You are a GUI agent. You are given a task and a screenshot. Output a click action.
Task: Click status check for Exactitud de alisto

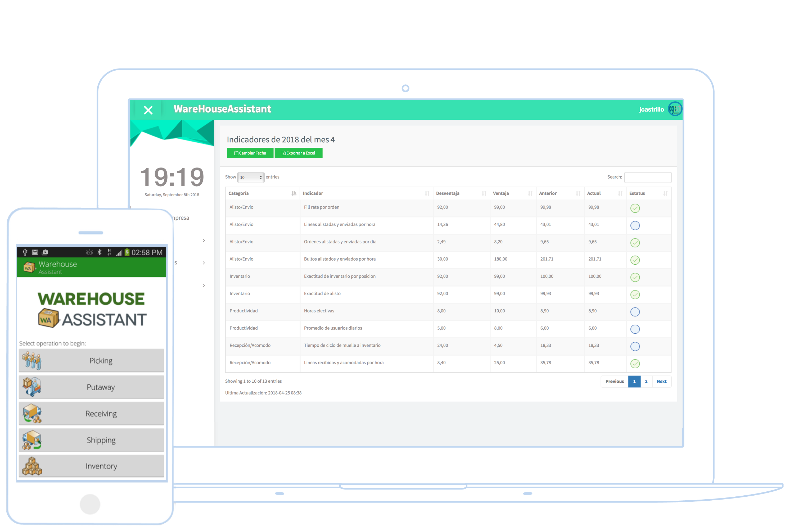tap(635, 295)
